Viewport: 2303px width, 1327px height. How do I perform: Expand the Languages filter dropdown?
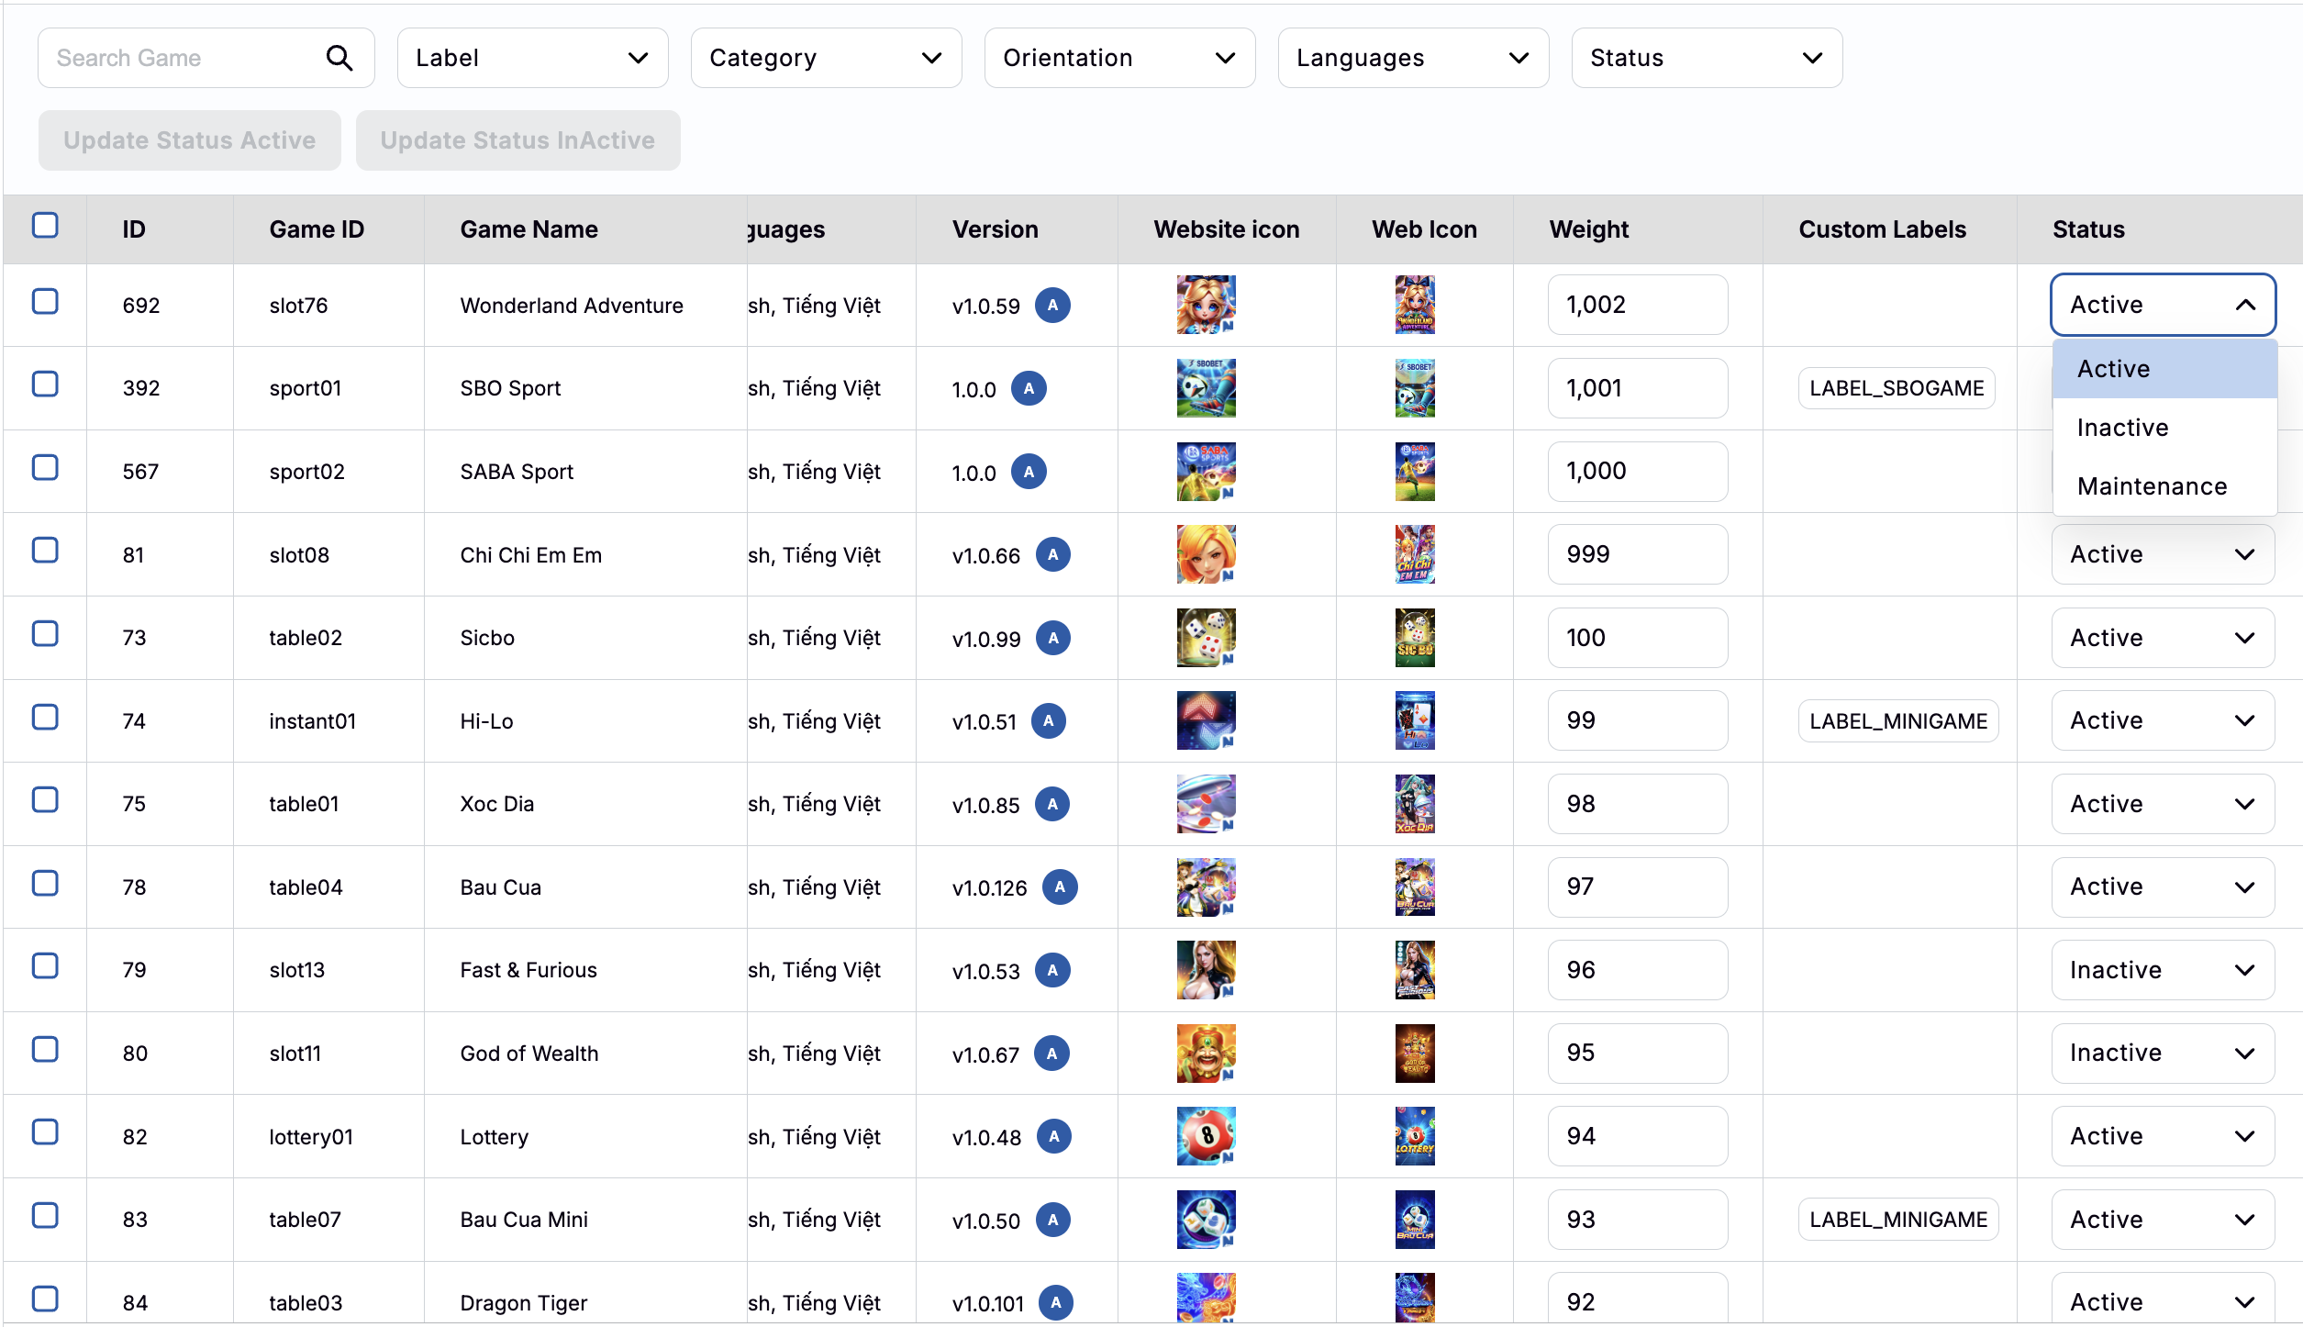pyautogui.click(x=1413, y=58)
